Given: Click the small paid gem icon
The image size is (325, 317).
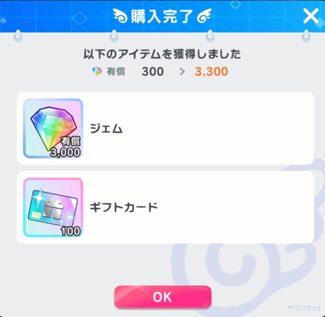Looking at the screenshot, I should (97, 72).
